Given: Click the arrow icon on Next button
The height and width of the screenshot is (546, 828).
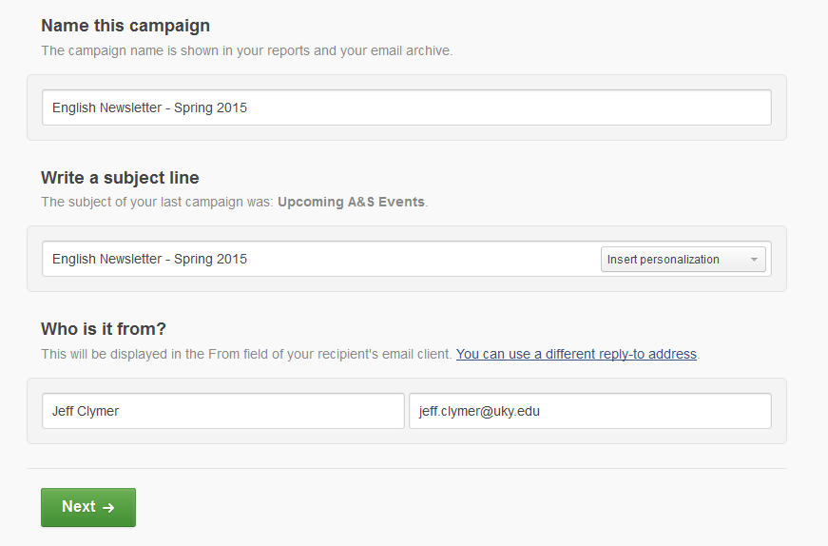Looking at the screenshot, I should [x=108, y=507].
